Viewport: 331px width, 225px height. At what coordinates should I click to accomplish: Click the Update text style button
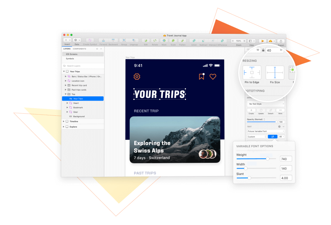tap(261, 110)
